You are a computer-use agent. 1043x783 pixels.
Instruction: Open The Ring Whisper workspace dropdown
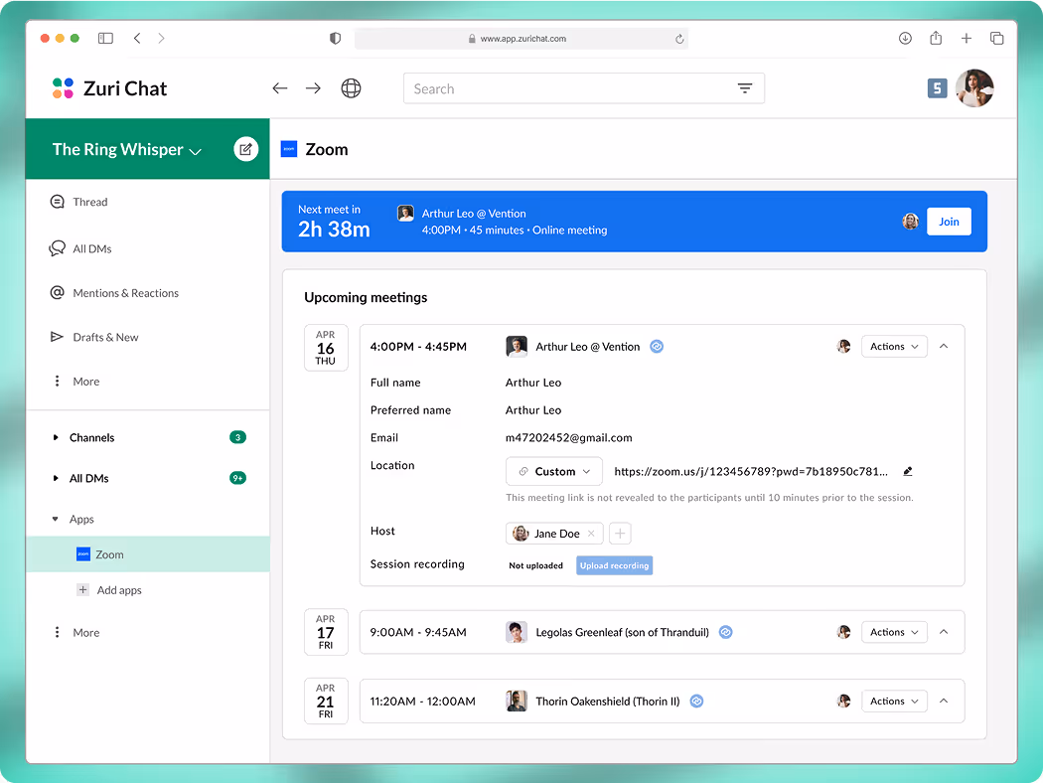coord(126,150)
